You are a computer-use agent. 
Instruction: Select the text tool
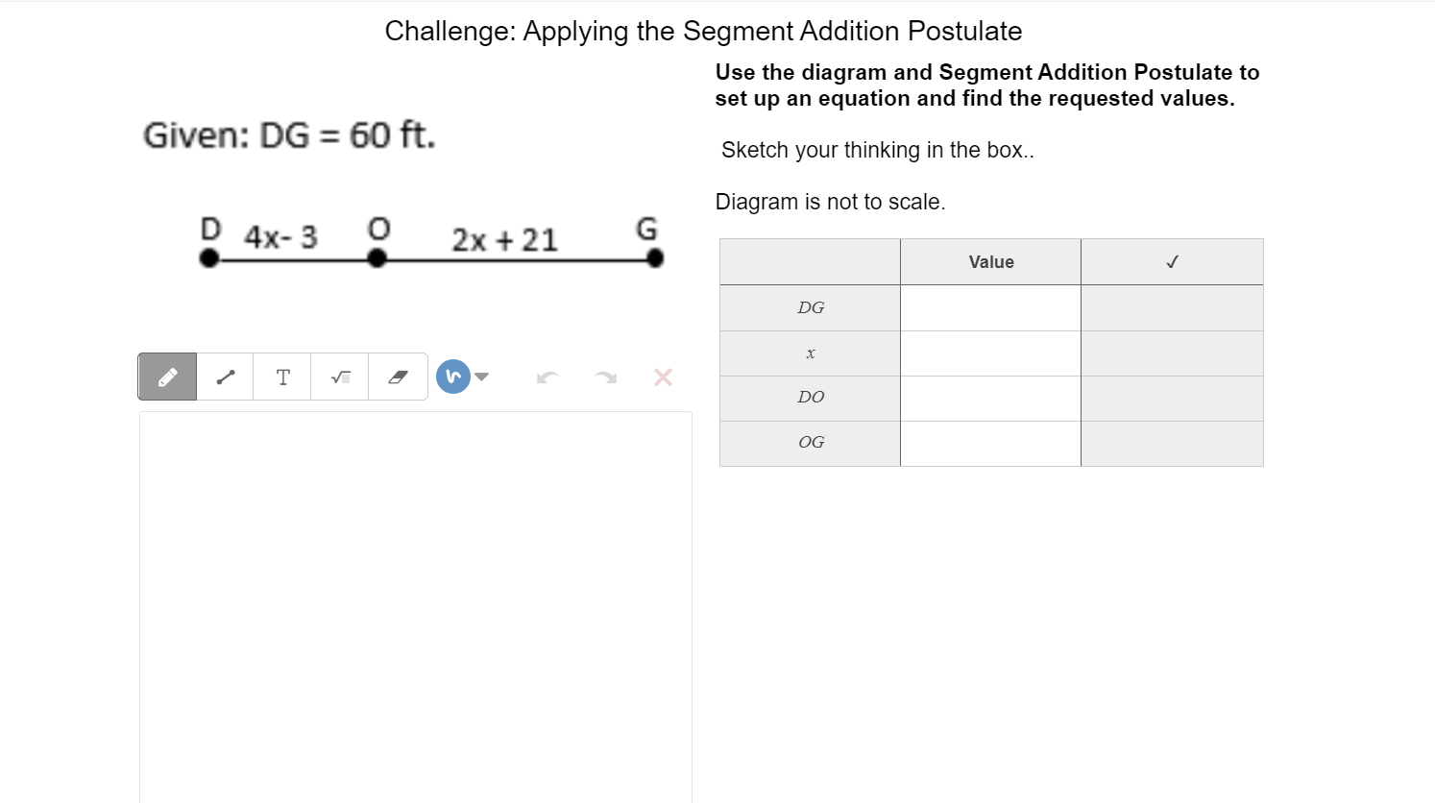[x=281, y=377]
